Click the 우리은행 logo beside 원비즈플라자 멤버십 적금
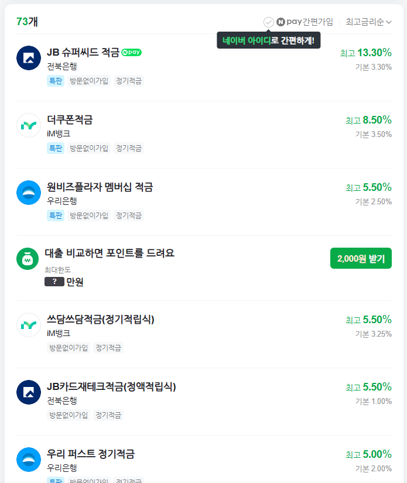The height and width of the screenshot is (483, 407). click(x=28, y=192)
